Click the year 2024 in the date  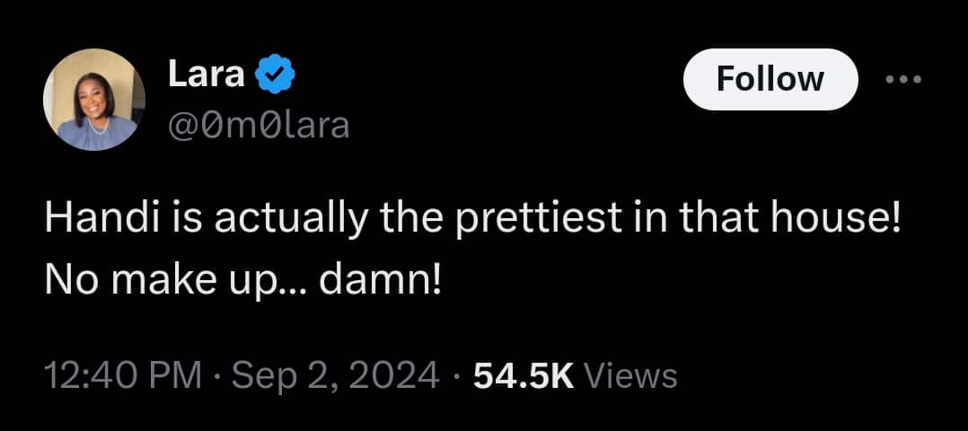pos(392,374)
